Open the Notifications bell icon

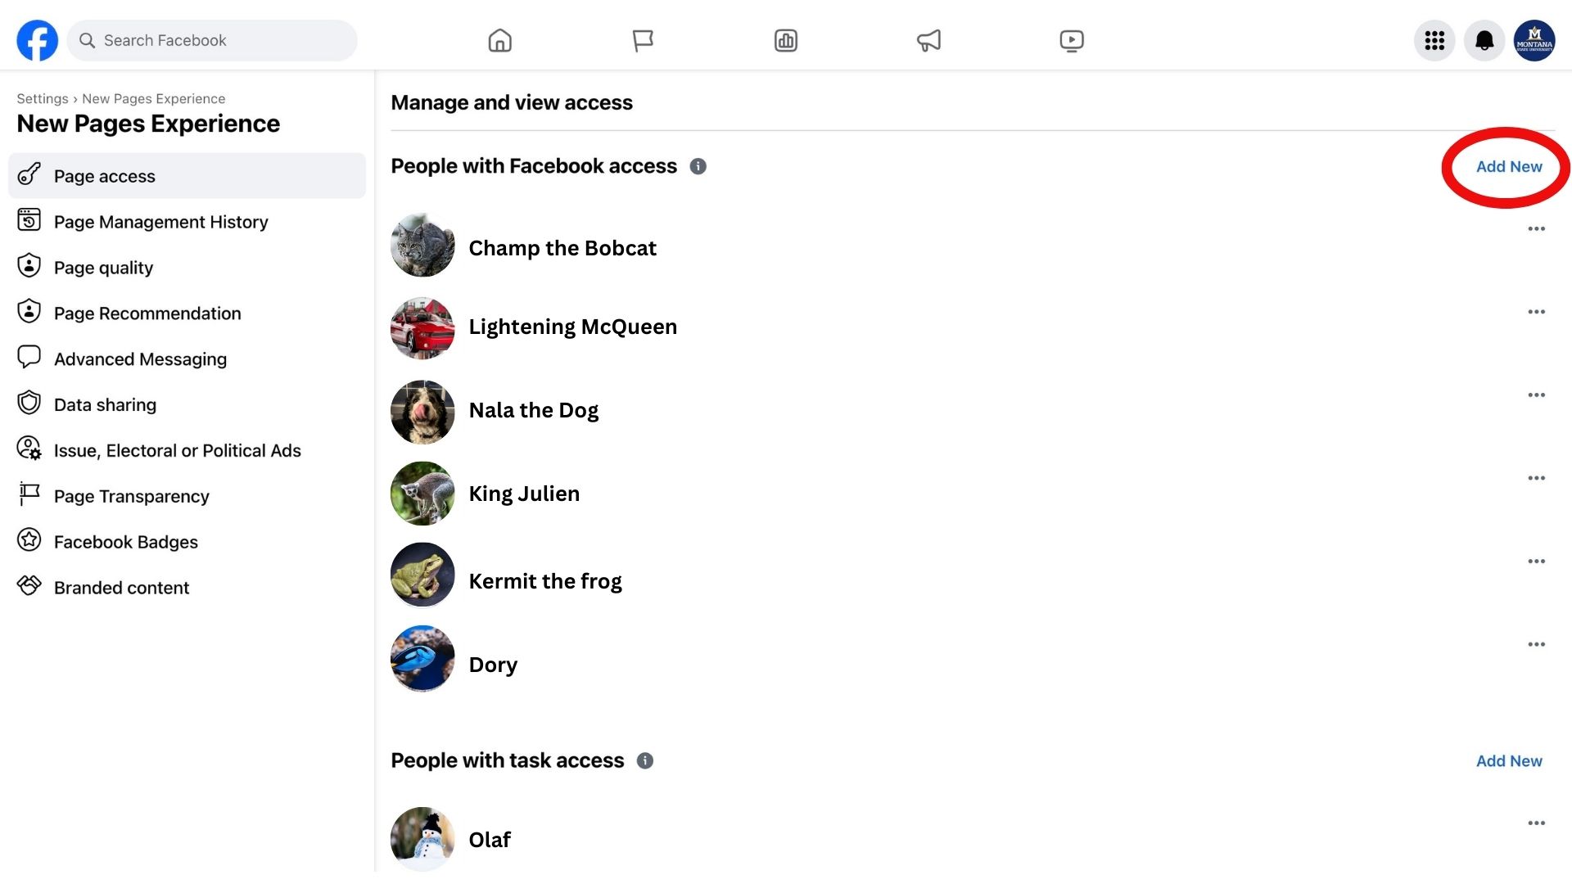point(1484,40)
